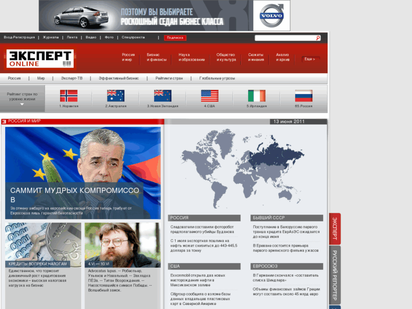Screen dimensions: 412x309
Task: Read news about Буданов murder photofit
Action: (202, 229)
